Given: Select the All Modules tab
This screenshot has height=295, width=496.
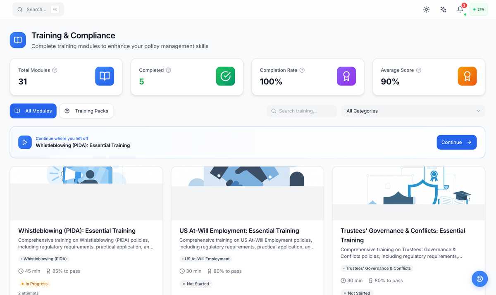Looking at the screenshot, I should pos(33,111).
